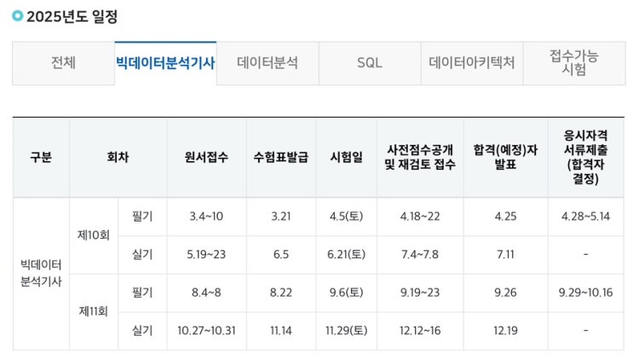Select the 제11회 round cell

click(x=94, y=311)
